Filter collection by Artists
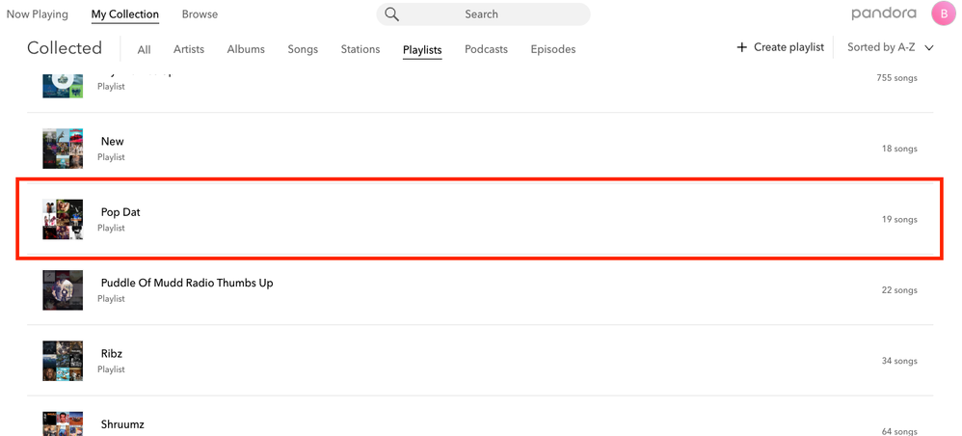The image size is (962, 436). (189, 49)
